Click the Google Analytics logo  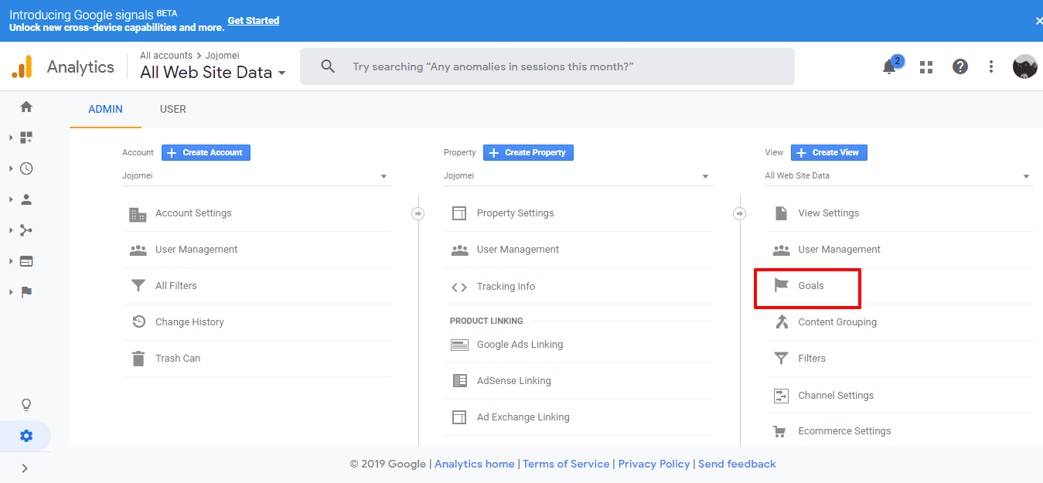(22, 66)
